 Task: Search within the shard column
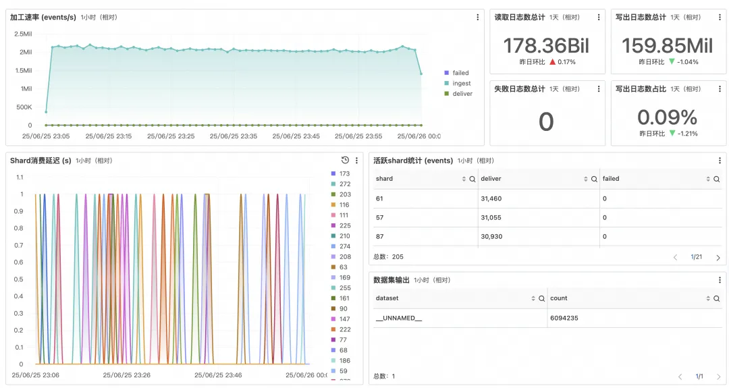(473, 179)
